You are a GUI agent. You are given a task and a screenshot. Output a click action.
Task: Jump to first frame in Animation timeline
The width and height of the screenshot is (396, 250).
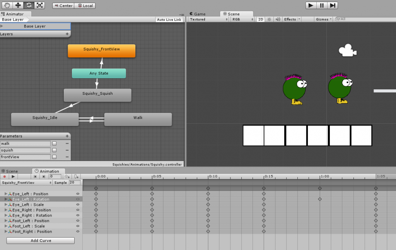34,176
